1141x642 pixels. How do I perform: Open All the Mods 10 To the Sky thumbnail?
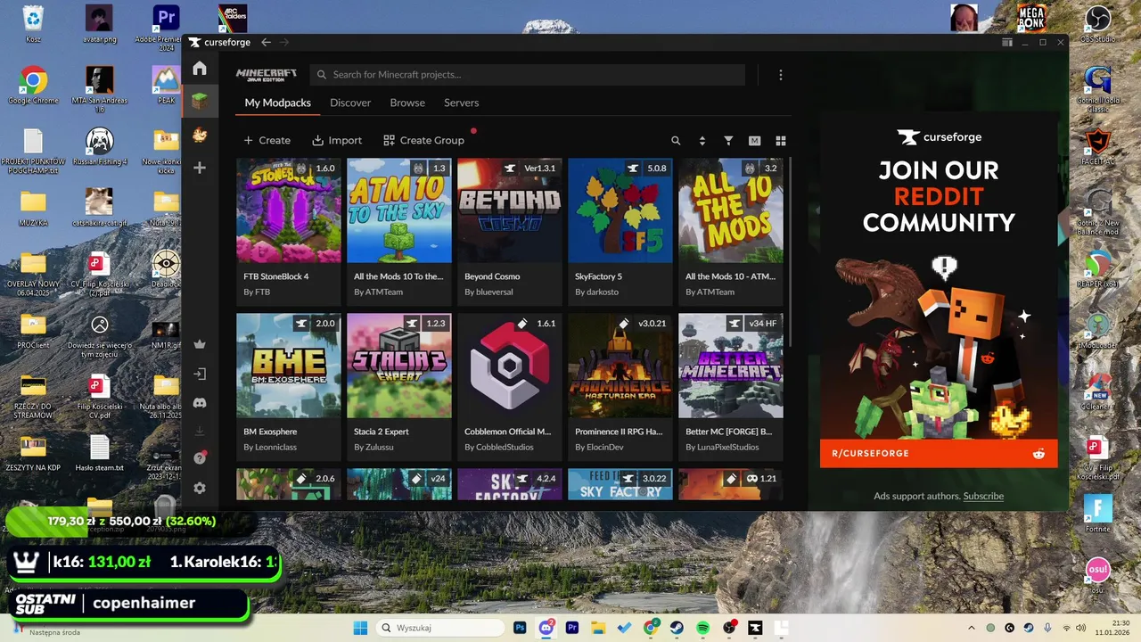click(399, 210)
